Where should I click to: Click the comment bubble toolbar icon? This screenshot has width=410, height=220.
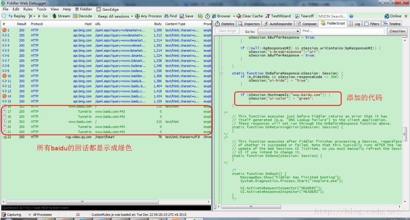(3, 16)
